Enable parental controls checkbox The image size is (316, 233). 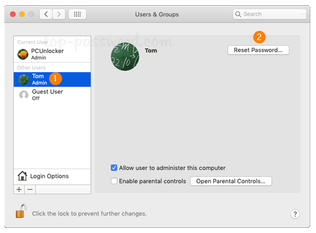(x=114, y=181)
